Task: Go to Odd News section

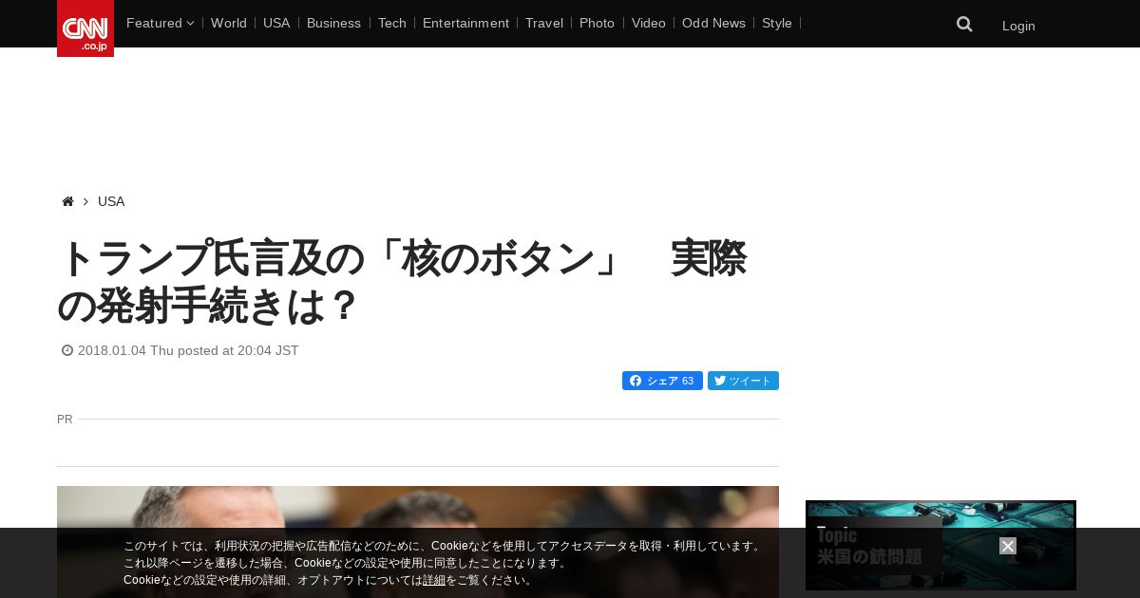Action: click(713, 23)
